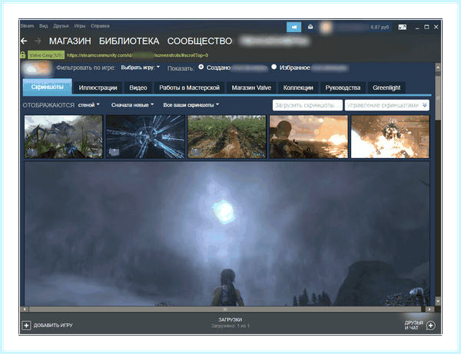Click the vertical scrollbar down arrow
Image resolution: width=461 pixels, height=354 pixels.
click(x=438, y=301)
